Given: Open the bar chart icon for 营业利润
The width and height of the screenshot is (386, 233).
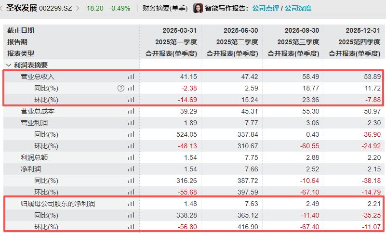Looking at the screenshot, I should point(131,123).
